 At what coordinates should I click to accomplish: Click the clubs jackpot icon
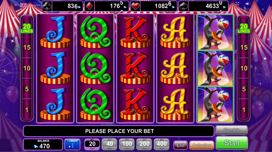[47, 6]
